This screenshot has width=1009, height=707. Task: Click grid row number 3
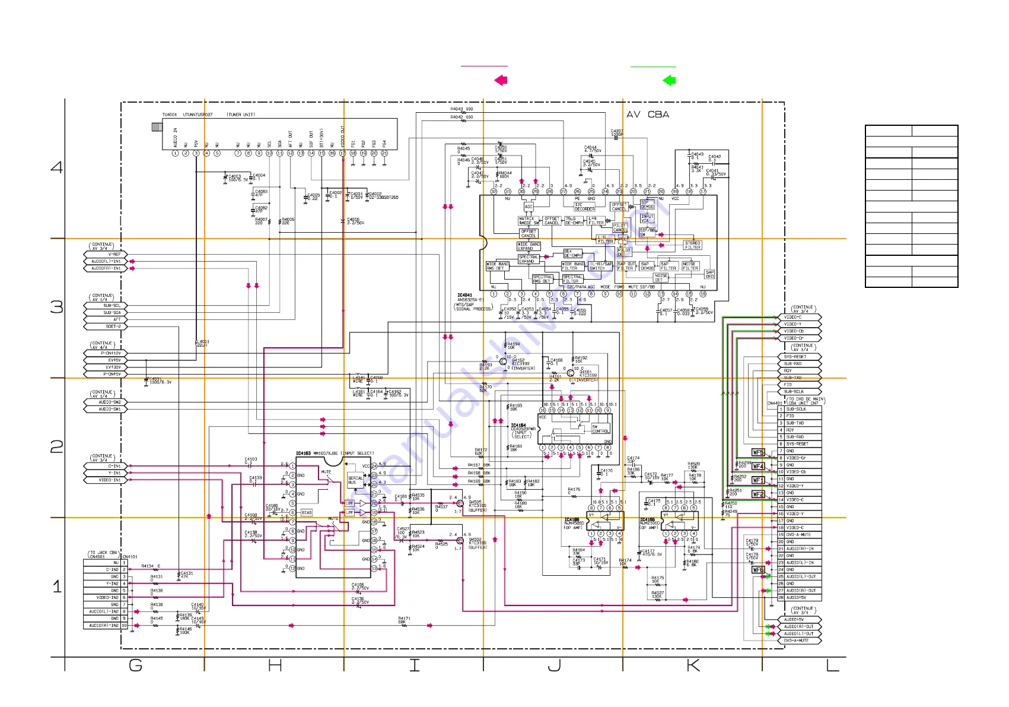(x=57, y=306)
